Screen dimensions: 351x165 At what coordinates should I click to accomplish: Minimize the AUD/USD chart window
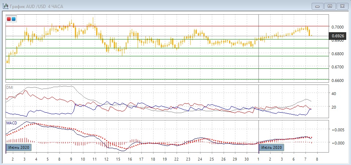click(x=318, y=6)
